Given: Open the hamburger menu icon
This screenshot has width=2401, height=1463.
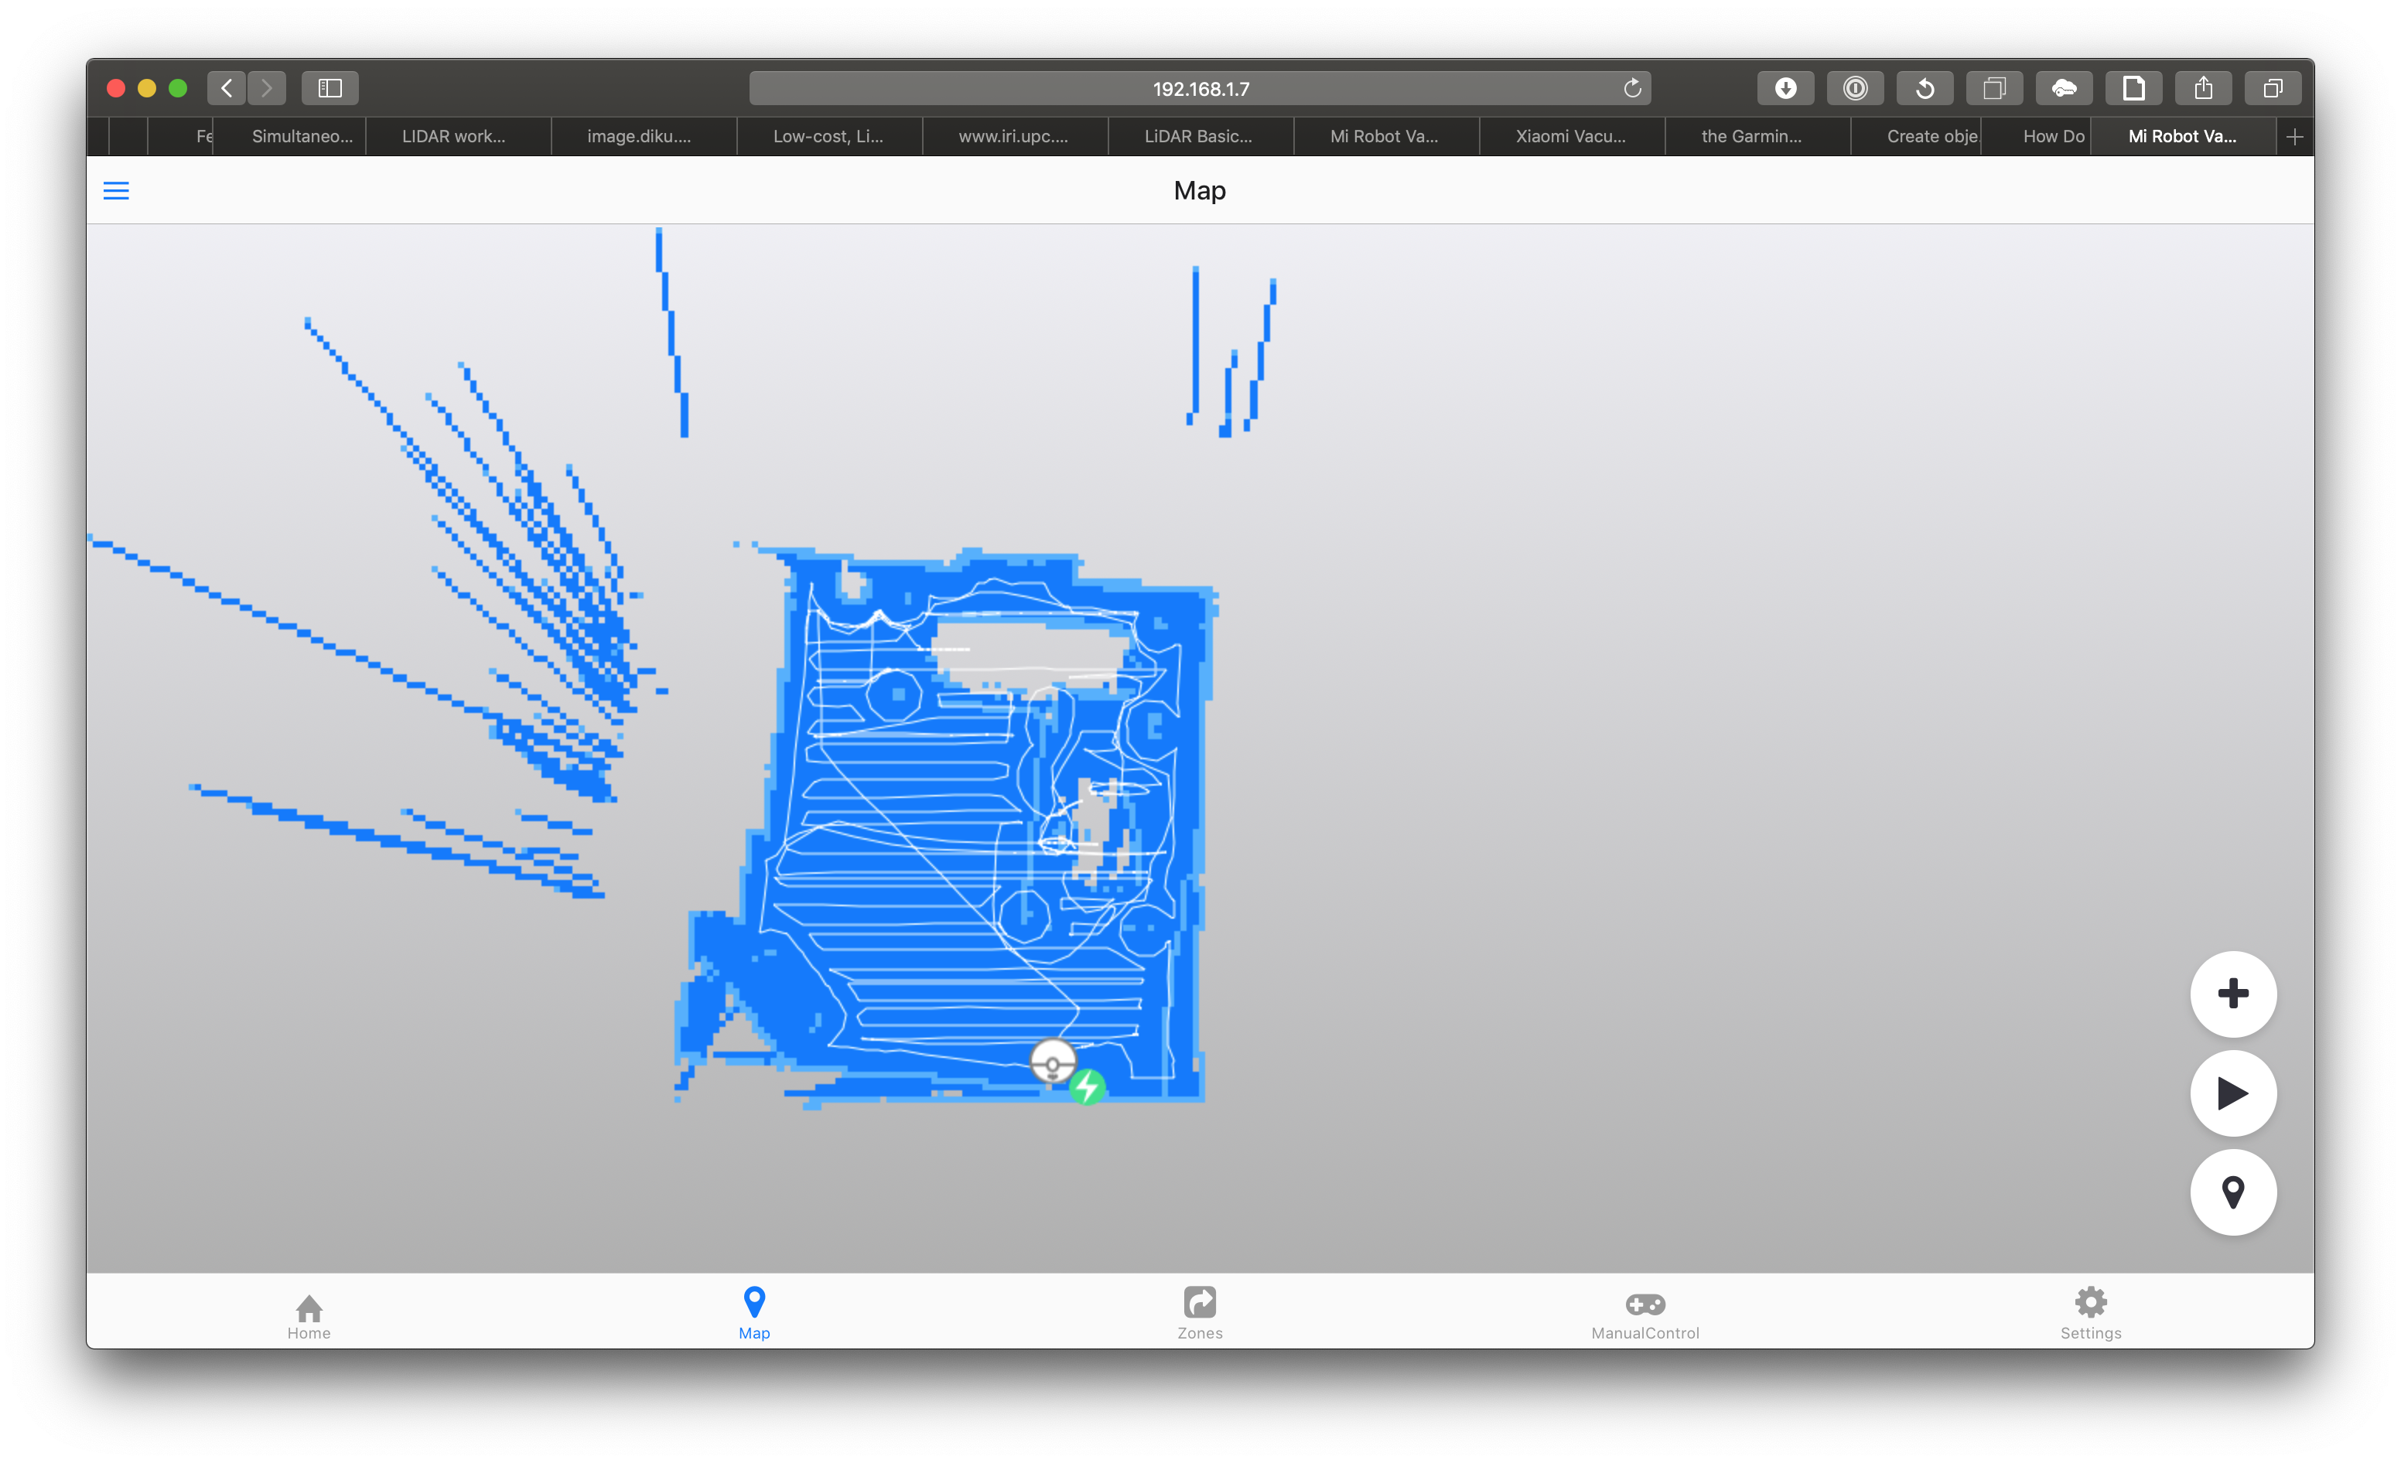Looking at the screenshot, I should pyautogui.click(x=116, y=191).
